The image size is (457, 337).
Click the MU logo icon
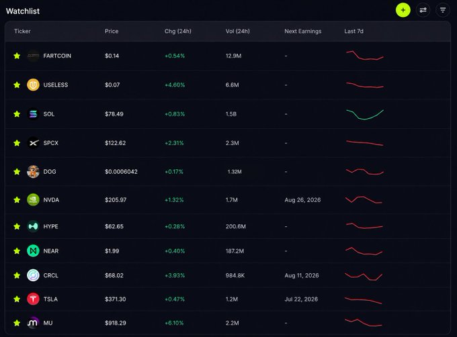[x=33, y=323]
